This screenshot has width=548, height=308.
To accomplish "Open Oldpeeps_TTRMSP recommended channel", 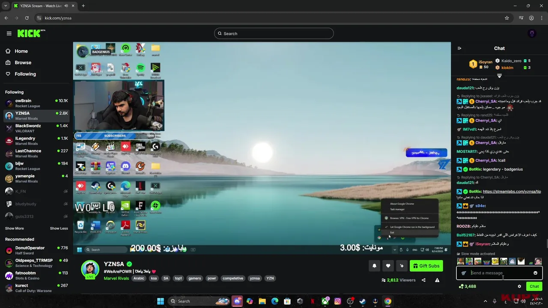I will tap(36, 263).
